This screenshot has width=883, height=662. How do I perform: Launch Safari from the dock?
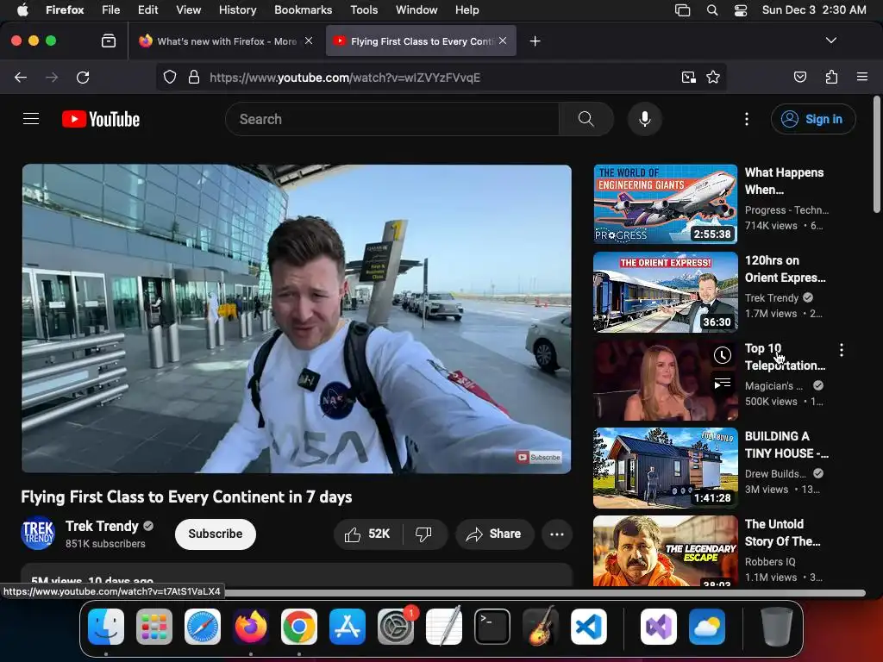point(202,627)
